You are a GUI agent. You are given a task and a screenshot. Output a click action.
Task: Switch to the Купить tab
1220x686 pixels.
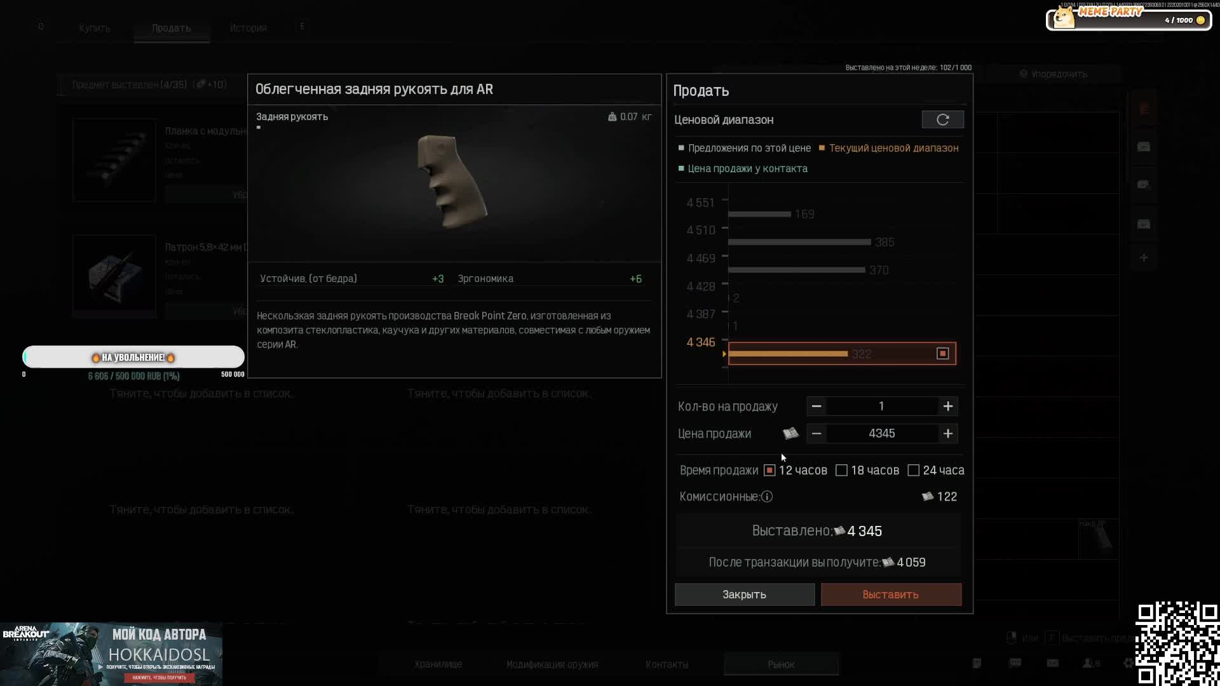95,28
